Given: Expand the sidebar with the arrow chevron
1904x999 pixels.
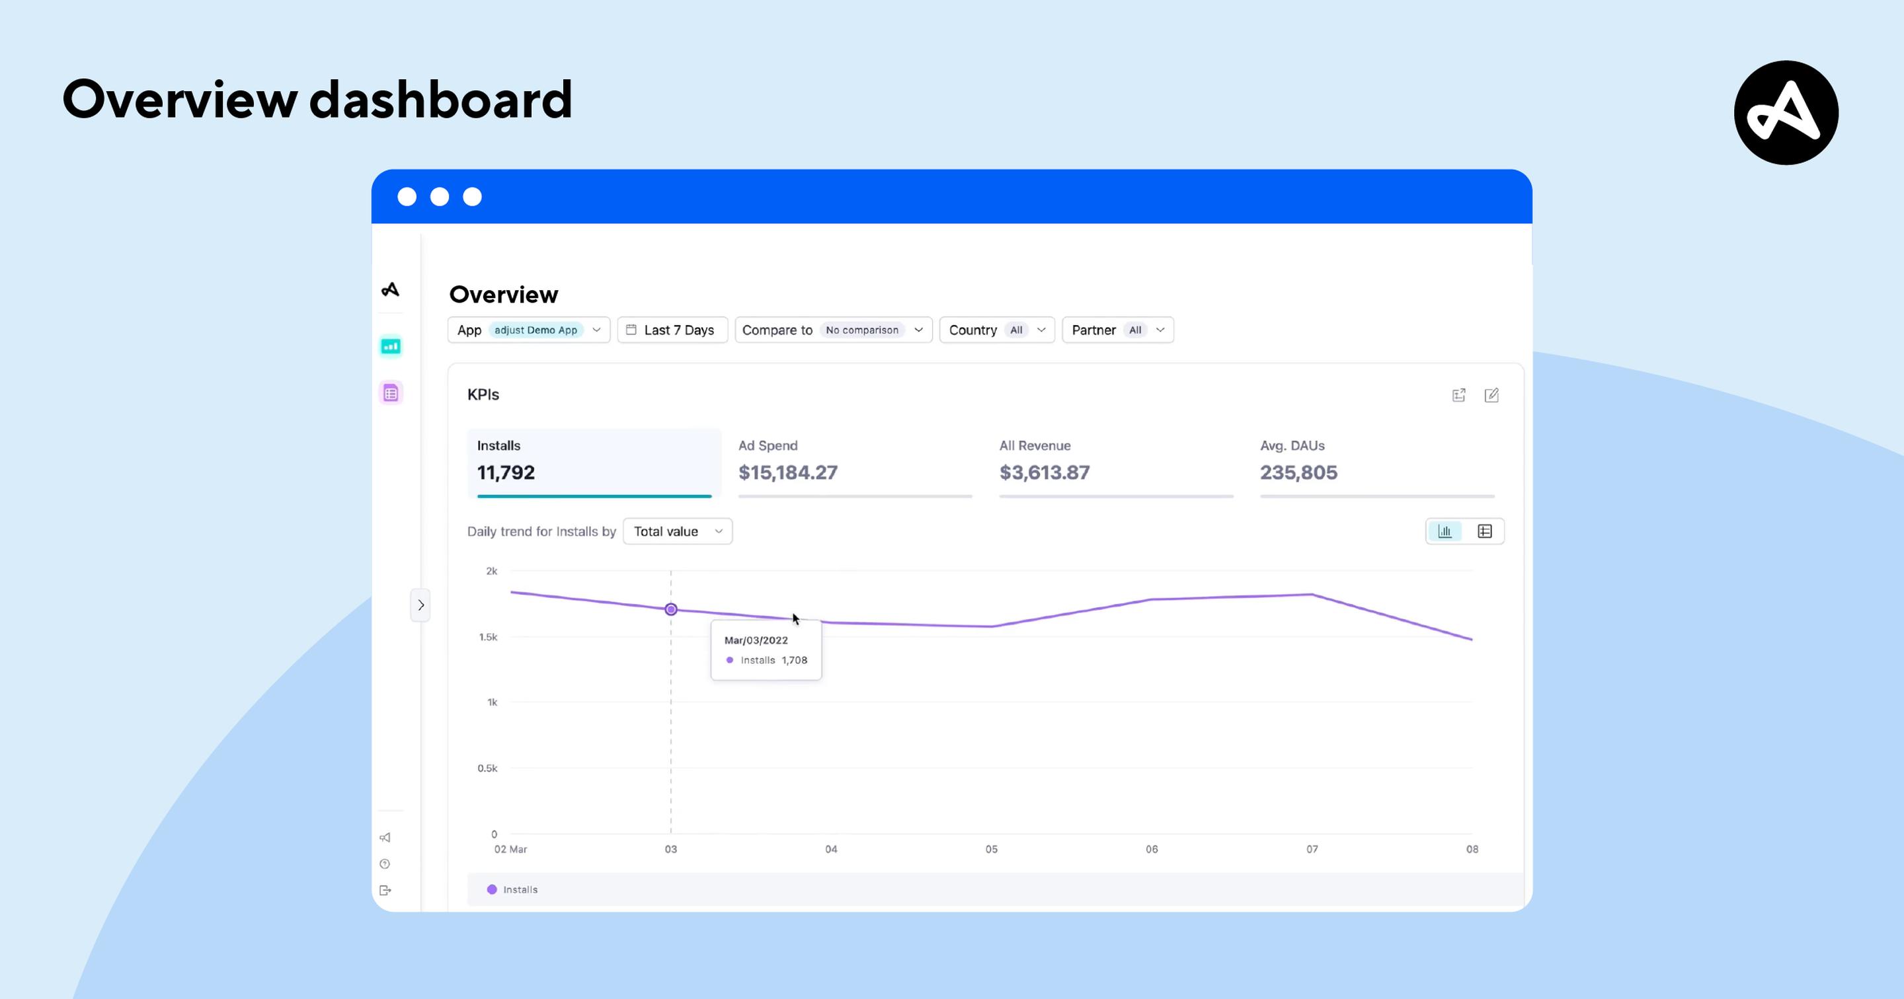Looking at the screenshot, I should click(x=420, y=605).
